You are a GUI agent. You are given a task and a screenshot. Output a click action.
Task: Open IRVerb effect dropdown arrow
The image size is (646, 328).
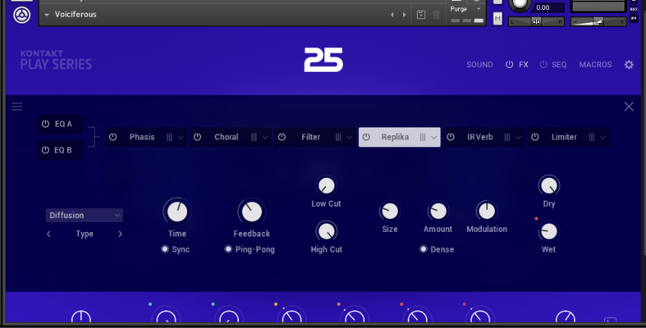pos(518,138)
